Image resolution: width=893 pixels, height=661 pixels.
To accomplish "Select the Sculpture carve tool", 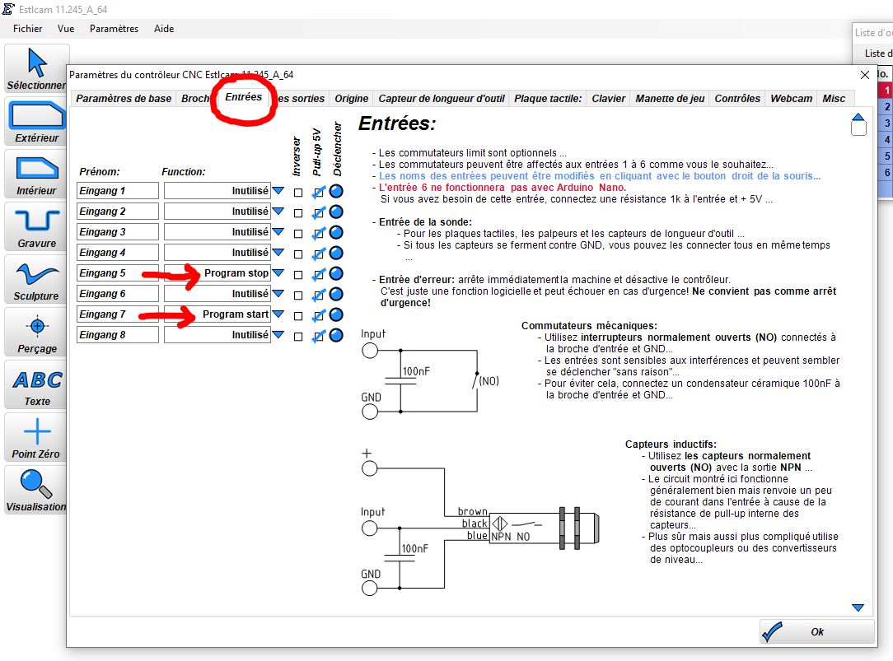I will (35, 281).
